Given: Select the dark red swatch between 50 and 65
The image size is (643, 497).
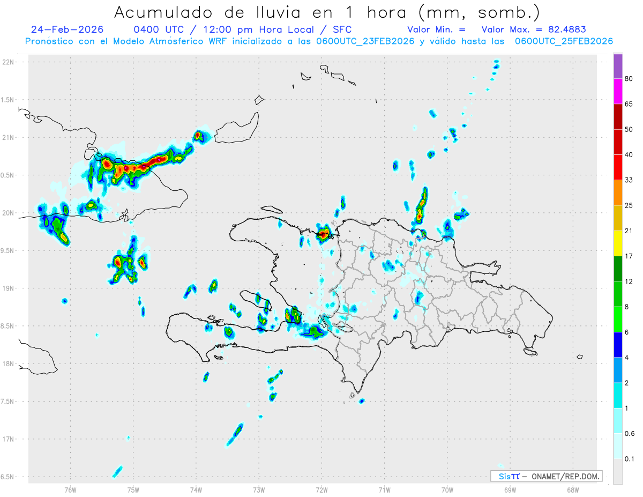Looking at the screenshot, I should [618, 117].
